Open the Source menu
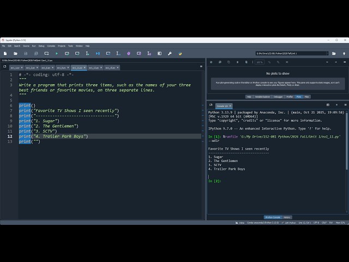This screenshot has width=349, height=262. point(26,46)
